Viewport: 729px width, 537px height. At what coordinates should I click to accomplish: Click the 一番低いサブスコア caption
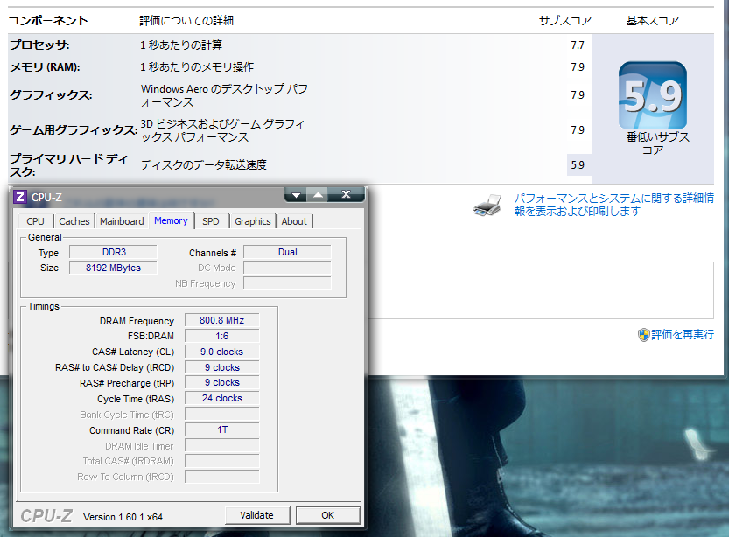tap(653, 143)
